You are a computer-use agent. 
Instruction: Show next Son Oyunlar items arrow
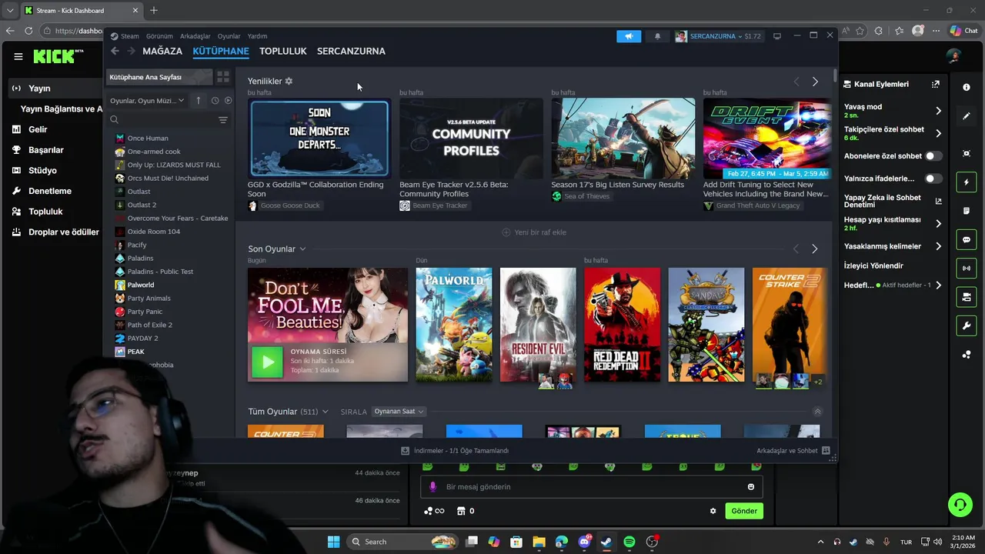[x=815, y=249]
